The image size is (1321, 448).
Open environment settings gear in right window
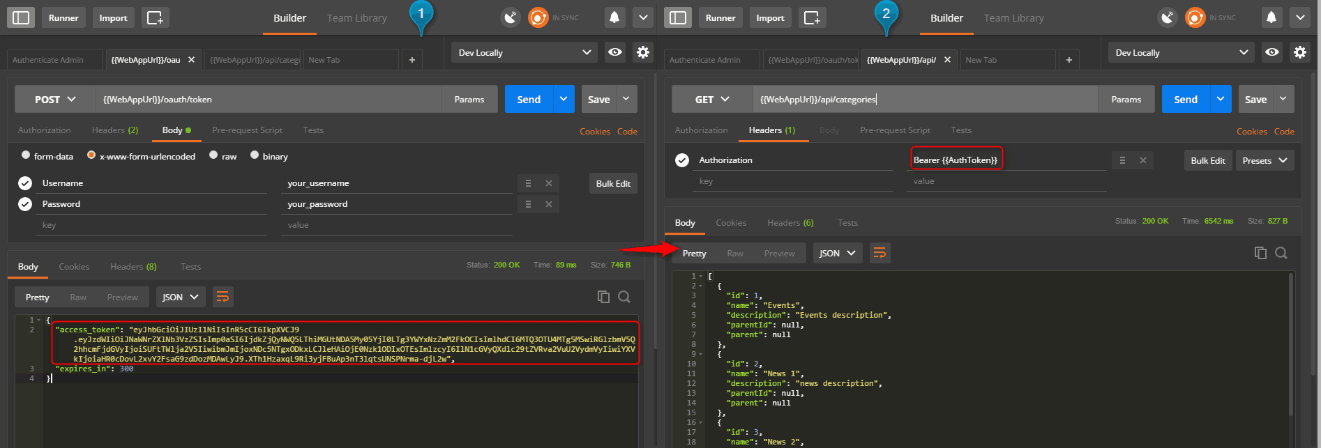(1299, 52)
